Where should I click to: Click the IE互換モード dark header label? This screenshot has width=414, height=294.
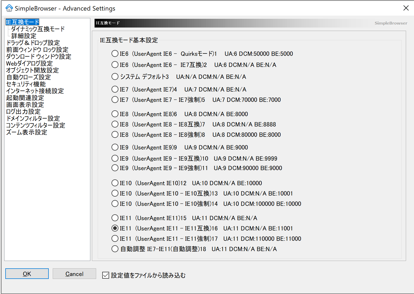108,23
